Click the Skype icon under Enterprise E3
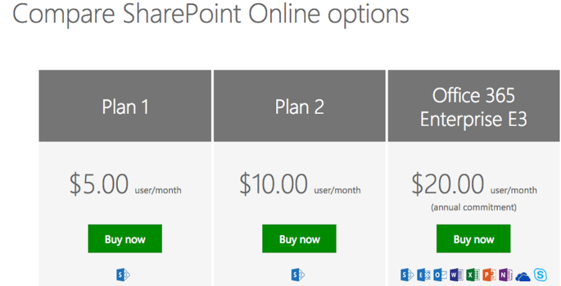The image size is (561, 286). 540,275
